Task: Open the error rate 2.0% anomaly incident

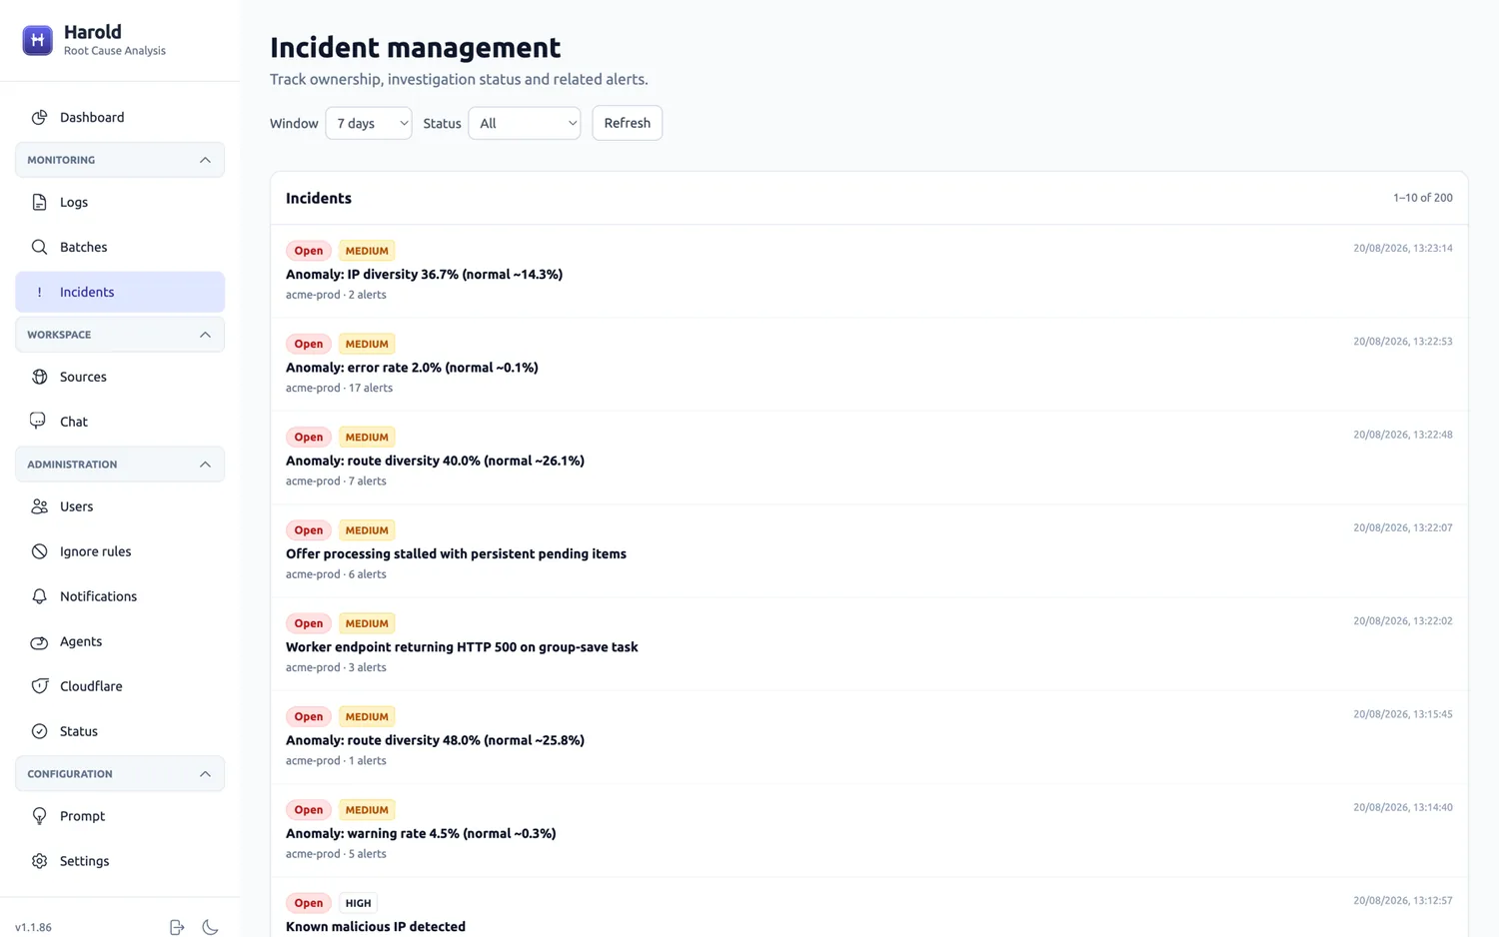Action: click(869, 365)
